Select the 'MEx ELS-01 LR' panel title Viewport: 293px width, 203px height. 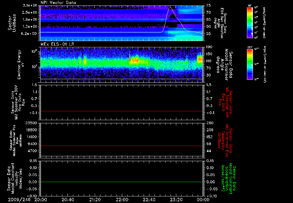(57, 44)
